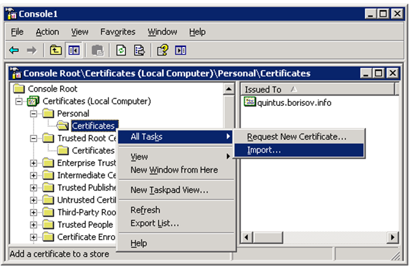Collapse the Personal folder node
409x267 pixels.
pyautogui.click(x=34, y=114)
